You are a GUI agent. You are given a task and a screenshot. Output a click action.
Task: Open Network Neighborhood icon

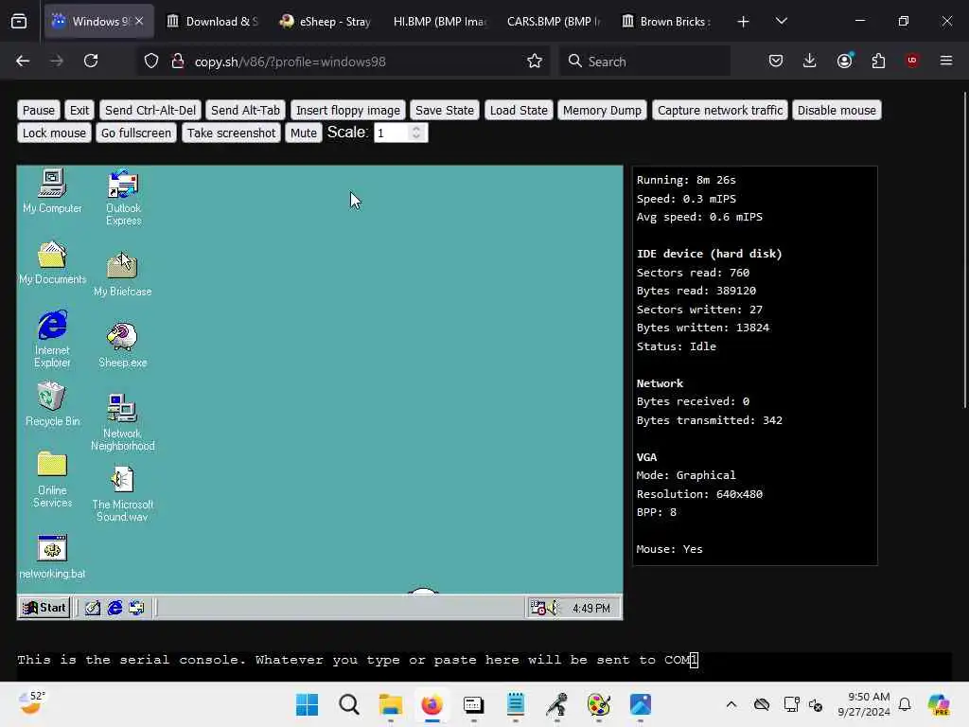[x=122, y=422]
